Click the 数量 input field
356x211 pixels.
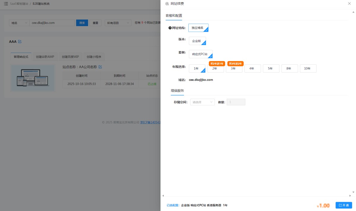point(236,102)
